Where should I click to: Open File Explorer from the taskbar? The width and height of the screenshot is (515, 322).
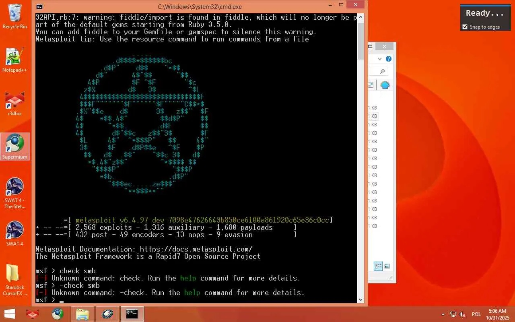pyautogui.click(x=82, y=314)
